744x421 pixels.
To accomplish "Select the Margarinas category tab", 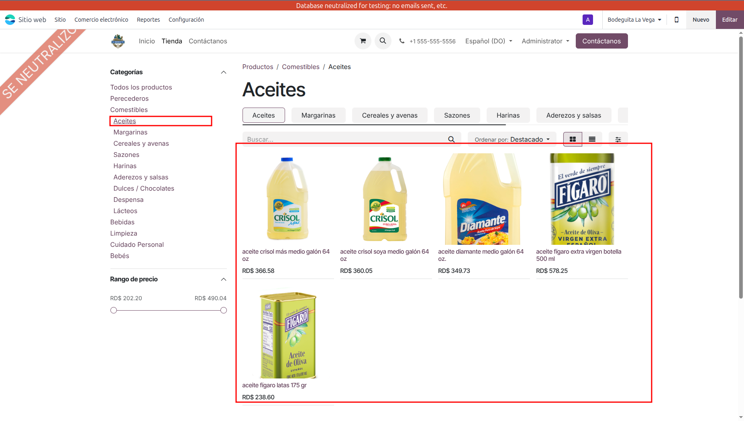I will (318, 115).
